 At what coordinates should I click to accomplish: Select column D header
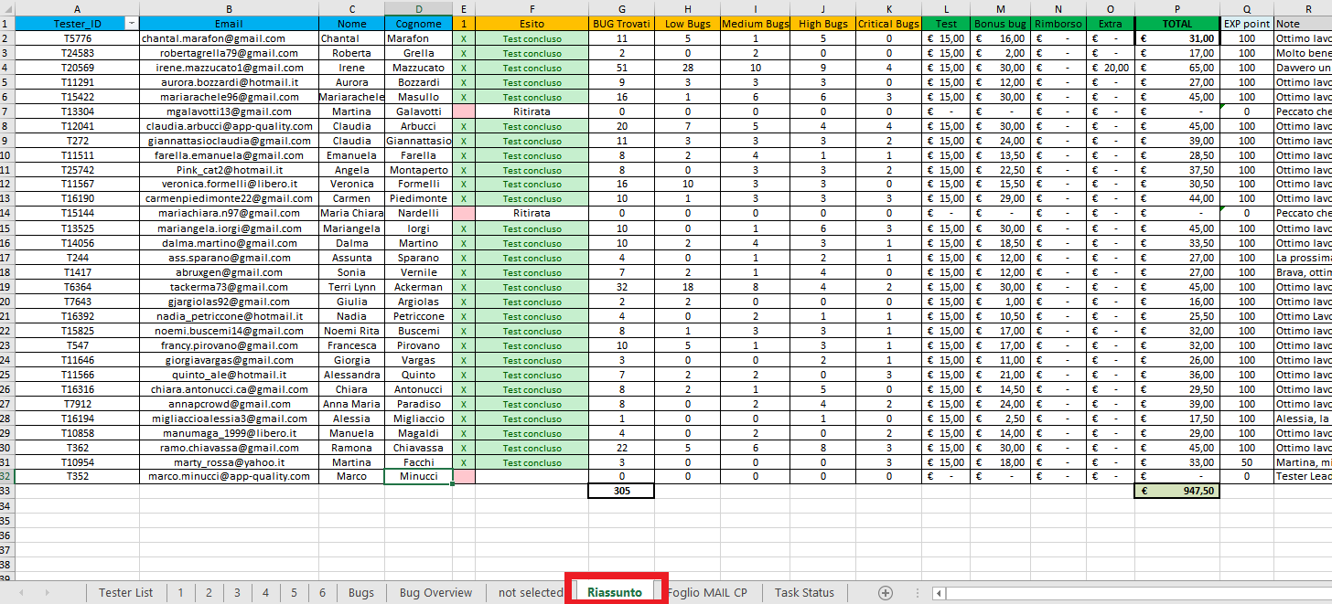pos(418,7)
